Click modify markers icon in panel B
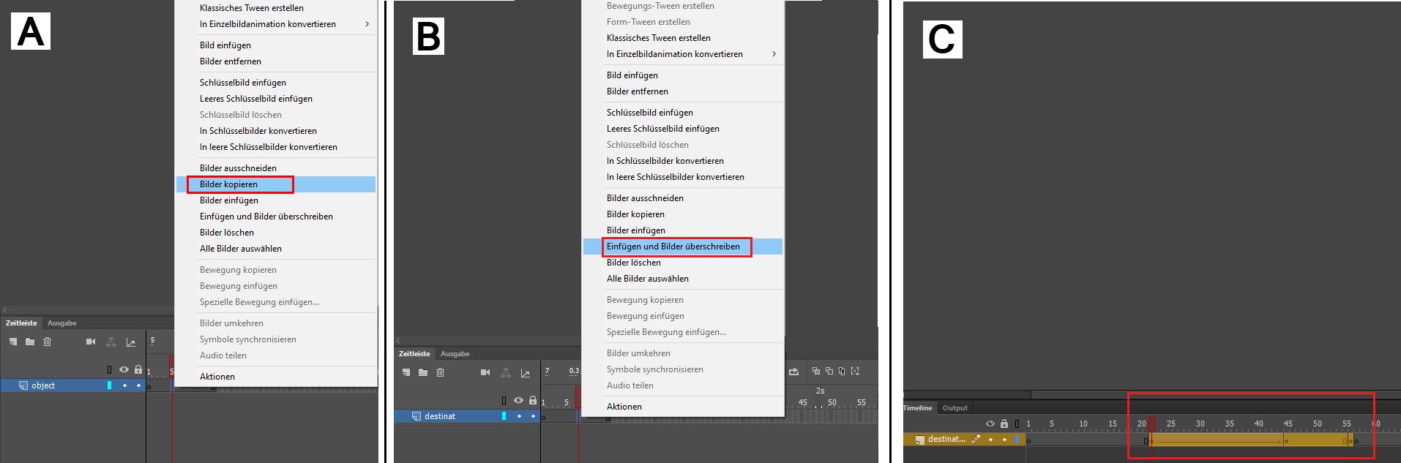 click(x=855, y=371)
